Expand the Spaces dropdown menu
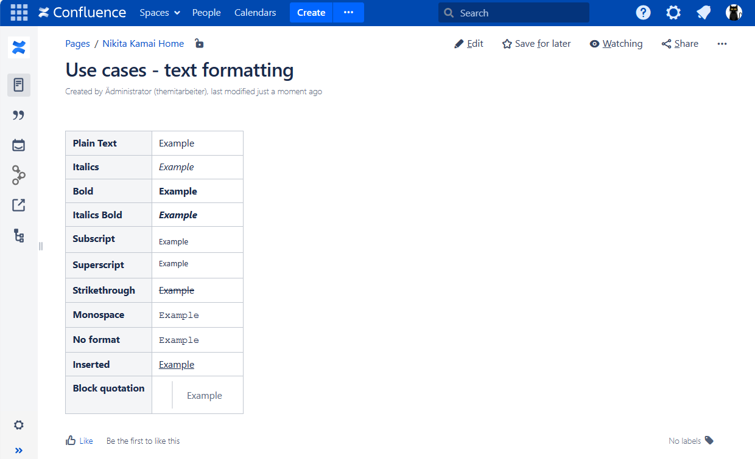Screen dimensions: 755x459 tap(160, 13)
